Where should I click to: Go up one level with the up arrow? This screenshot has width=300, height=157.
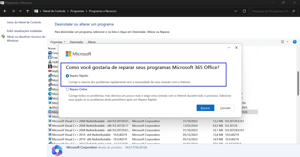[x=28, y=11]
